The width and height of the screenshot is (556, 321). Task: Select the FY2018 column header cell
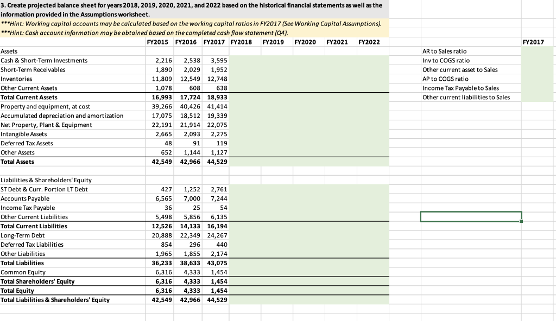239,42
